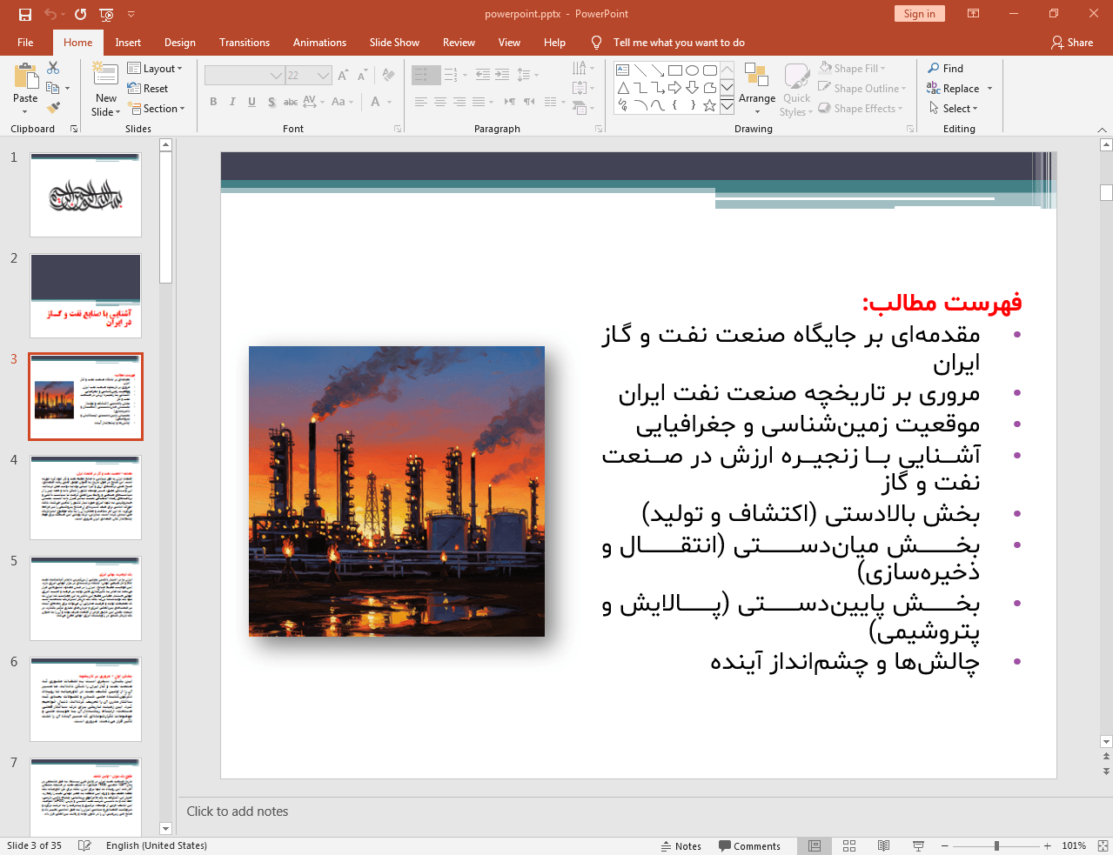Open the Animations tab
This screenshot has width=1113, height=855.
319,43
